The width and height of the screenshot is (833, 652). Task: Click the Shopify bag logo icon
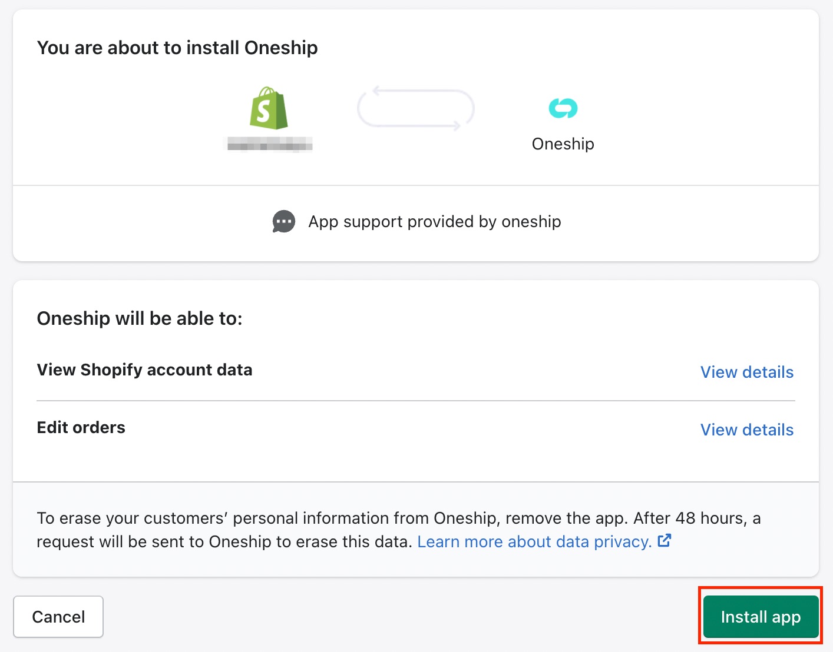coord(269,108)
